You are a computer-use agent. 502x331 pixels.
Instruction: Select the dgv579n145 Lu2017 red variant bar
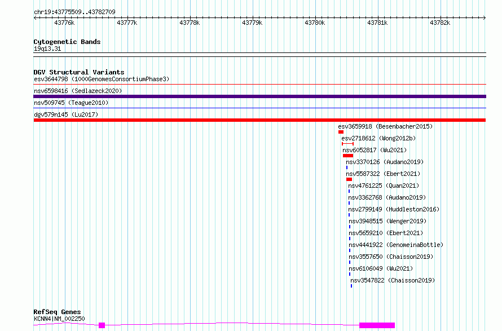(x=259, y=120)
